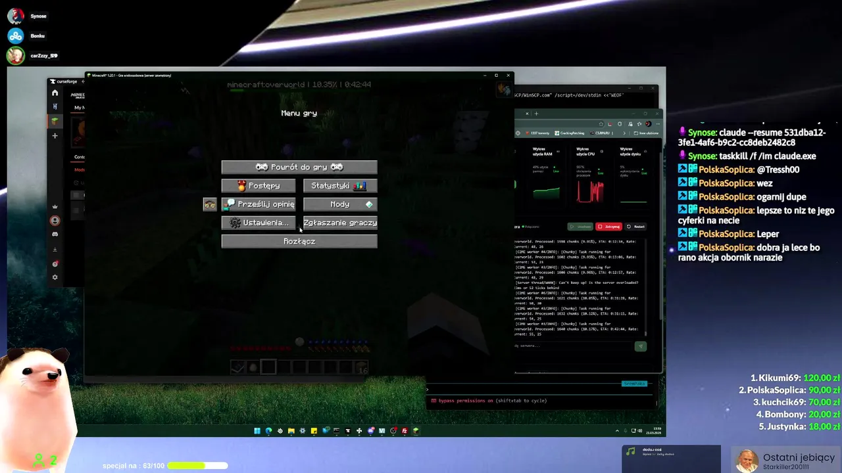Add a game with CurseForge plus icon
The width and height of the screenshot is (842, 473).
coord(55,135)
